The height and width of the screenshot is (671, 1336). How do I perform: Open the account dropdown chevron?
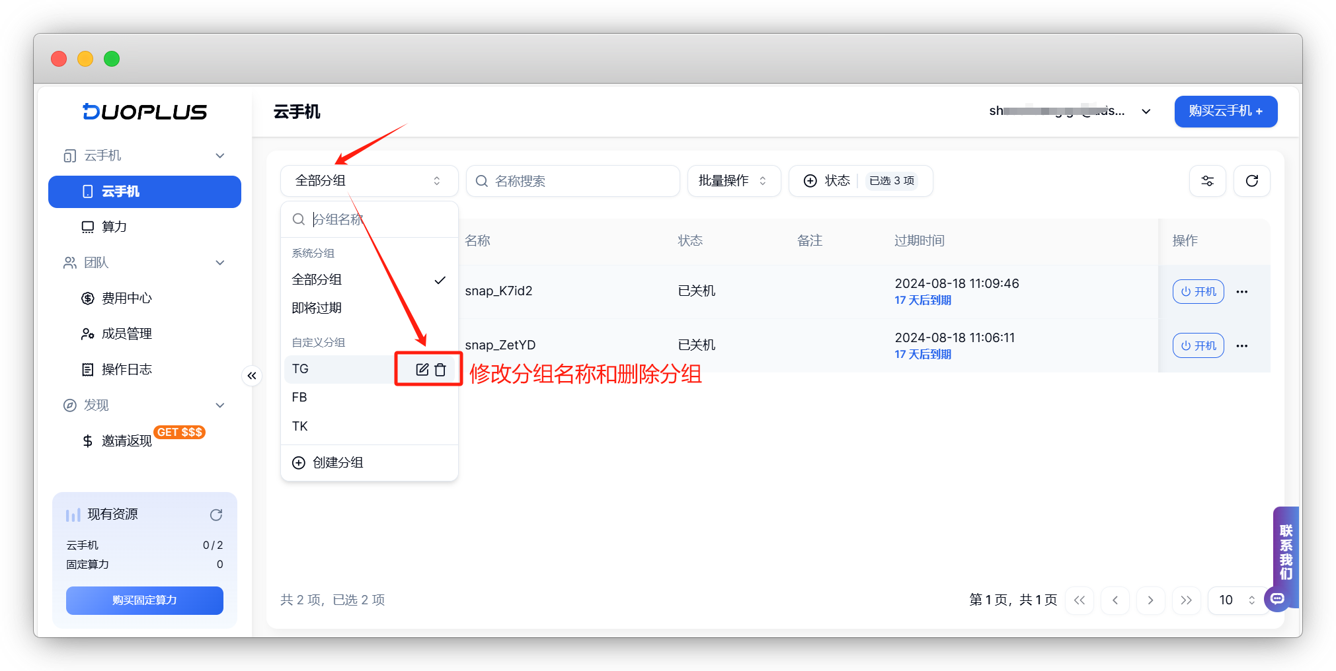[x=1146, y=112]
